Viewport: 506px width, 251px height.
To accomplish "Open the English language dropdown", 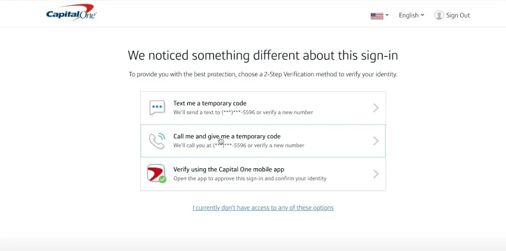I will pos(412,15).
